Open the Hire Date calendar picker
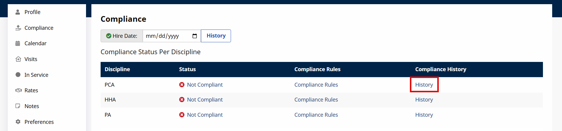The height and width of the screenshot is (131, 562). tap(195, 36)
